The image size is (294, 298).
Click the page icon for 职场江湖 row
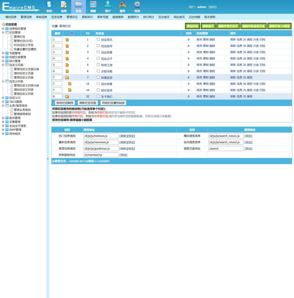[67, 65]
